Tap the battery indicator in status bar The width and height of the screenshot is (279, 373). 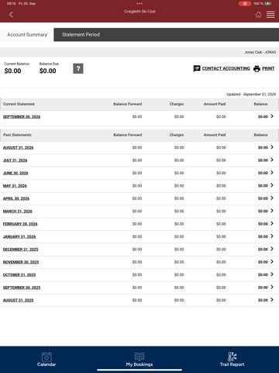[268, 4]
